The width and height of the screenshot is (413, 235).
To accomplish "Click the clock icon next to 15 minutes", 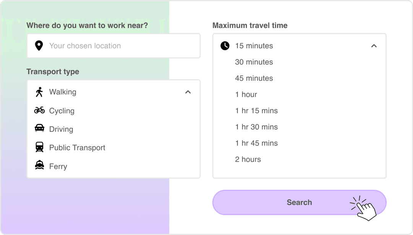I will (225, 46).
